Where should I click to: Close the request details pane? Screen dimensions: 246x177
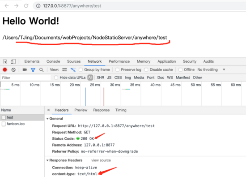coord(48,110)
